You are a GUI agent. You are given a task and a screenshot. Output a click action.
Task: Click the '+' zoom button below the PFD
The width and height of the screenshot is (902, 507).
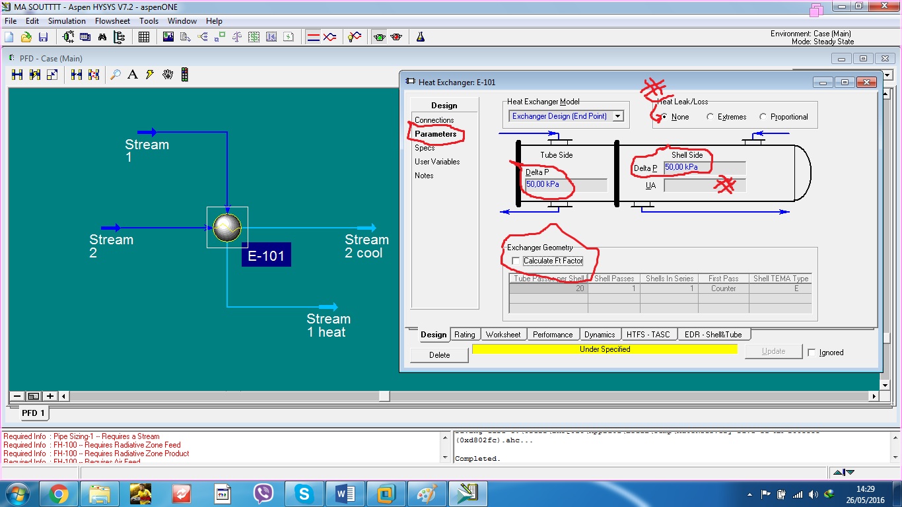point(50,396)
